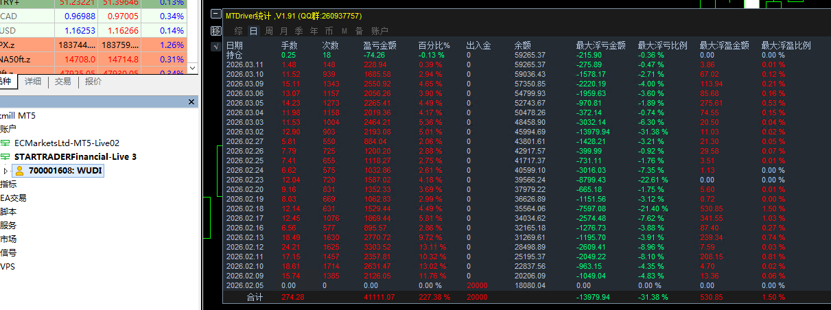
Task: Click the 日期 column header
Action: click(x=235, y=45)
